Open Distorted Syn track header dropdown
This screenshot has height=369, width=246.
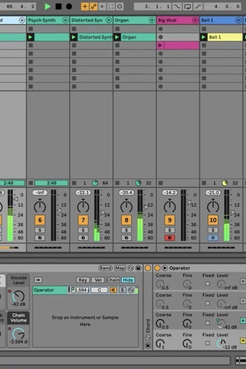[x=109, y=20]
